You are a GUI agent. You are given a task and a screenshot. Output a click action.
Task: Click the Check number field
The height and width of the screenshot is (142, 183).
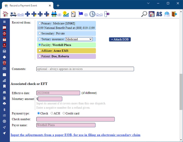tap(75, 119)
